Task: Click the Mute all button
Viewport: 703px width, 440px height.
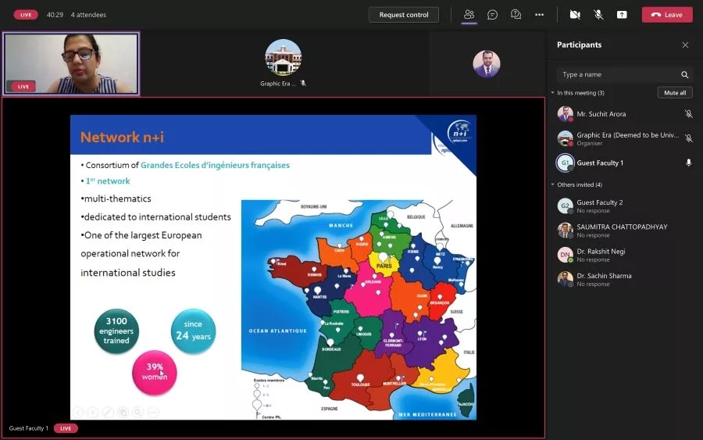Action: (675, 93)
